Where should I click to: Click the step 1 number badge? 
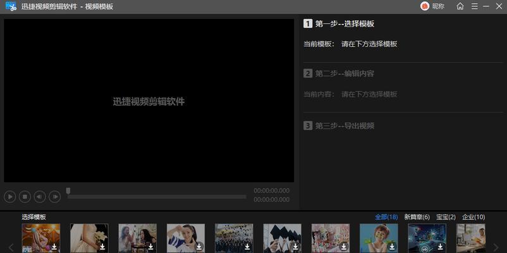pyautogui.click(x=308, y=23)
